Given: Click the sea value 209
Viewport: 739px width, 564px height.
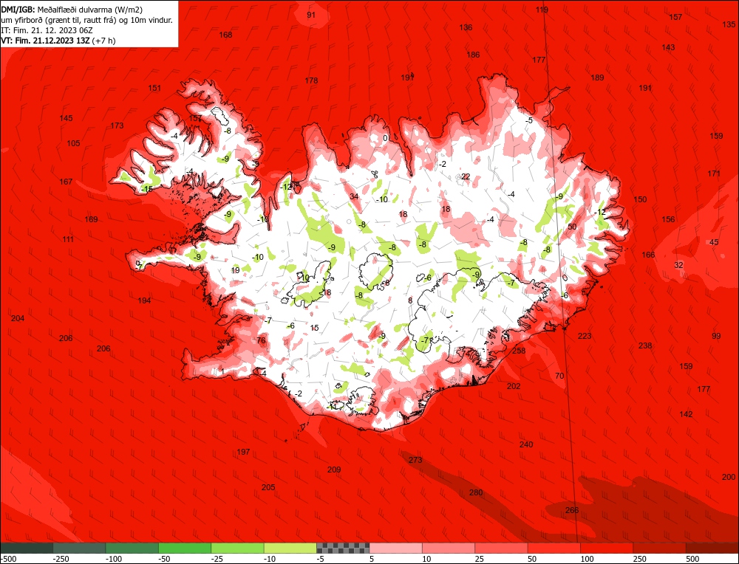Looking at the screenshot, I should tap(334, 470).
